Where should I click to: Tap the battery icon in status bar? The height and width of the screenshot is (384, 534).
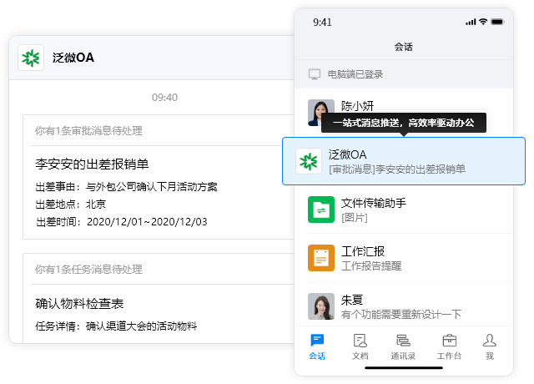(498, 22)
